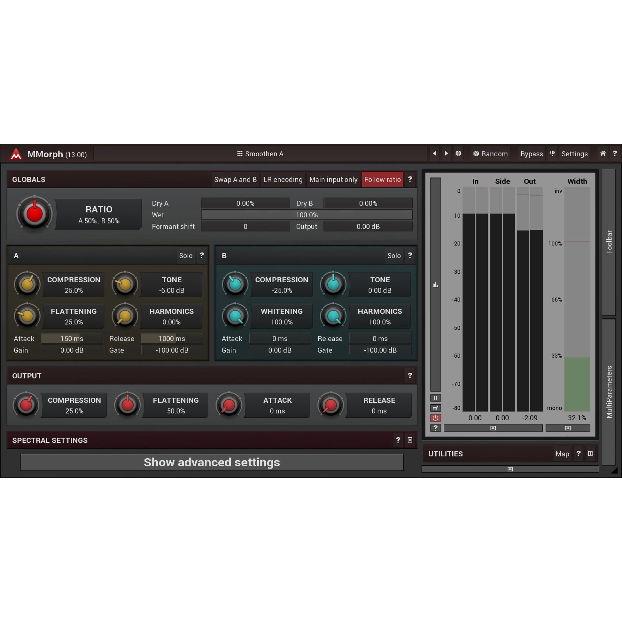Click the home icon in title bar
Viewport: 622px width, 622px height.
(603, 153)
